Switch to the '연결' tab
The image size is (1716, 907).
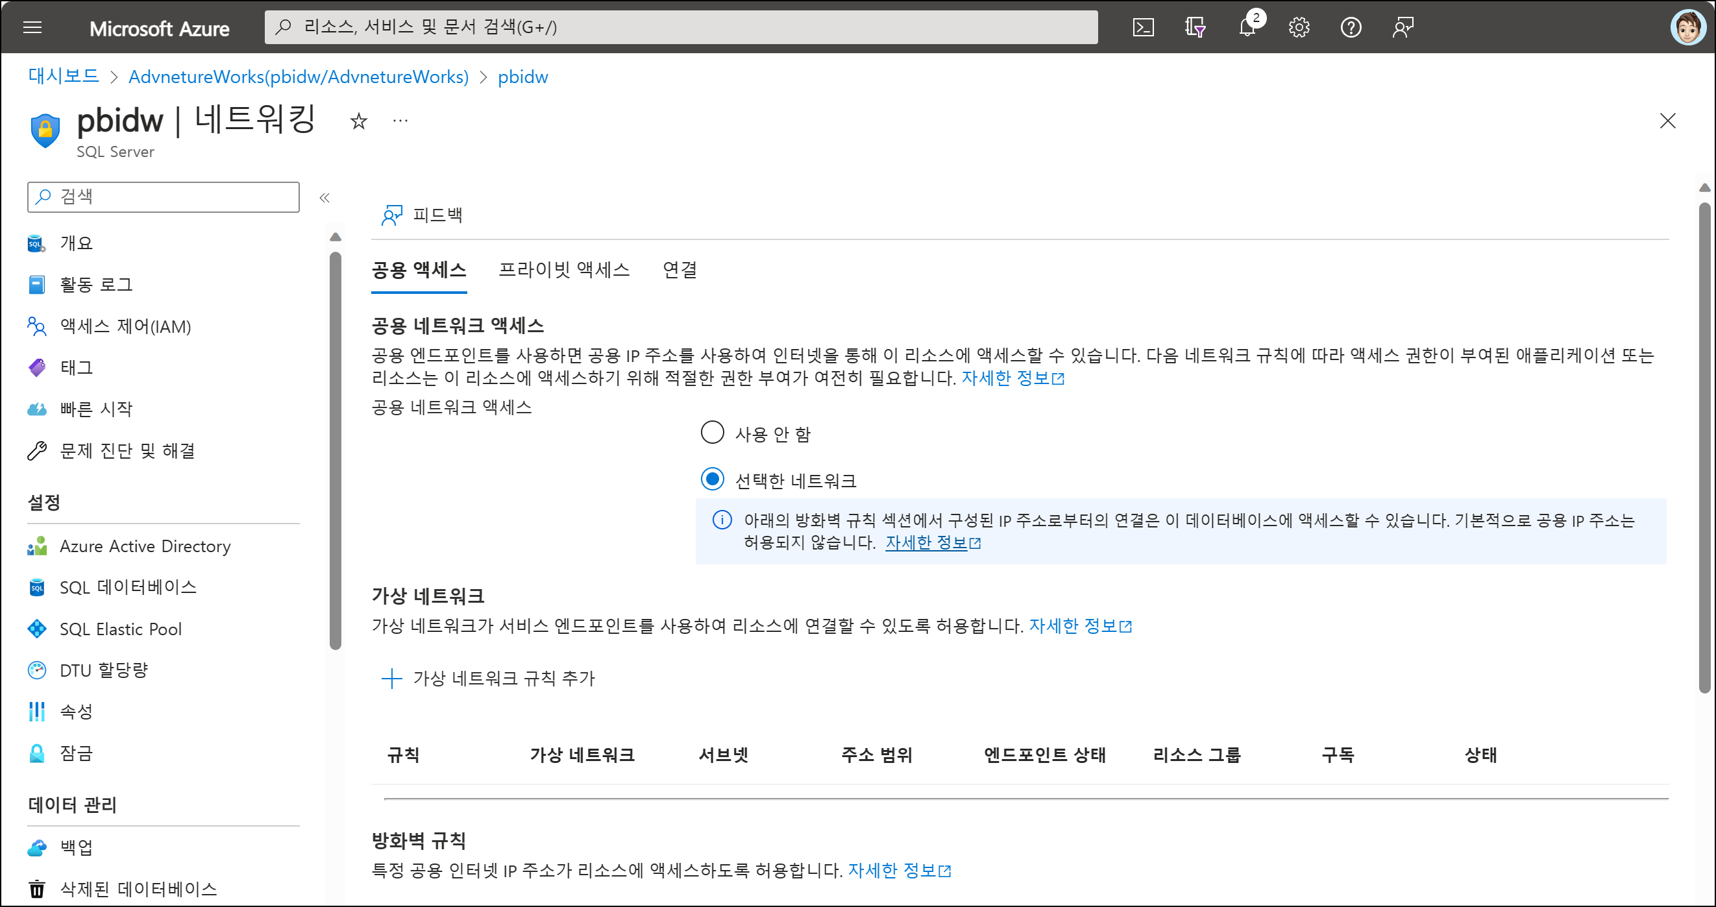pyautogui.click(x=679, y=270)
